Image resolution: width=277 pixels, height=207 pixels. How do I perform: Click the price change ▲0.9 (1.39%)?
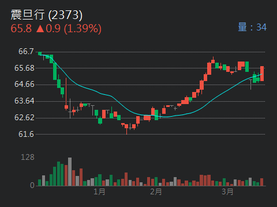pyautogui.click(x=69, y=29)
